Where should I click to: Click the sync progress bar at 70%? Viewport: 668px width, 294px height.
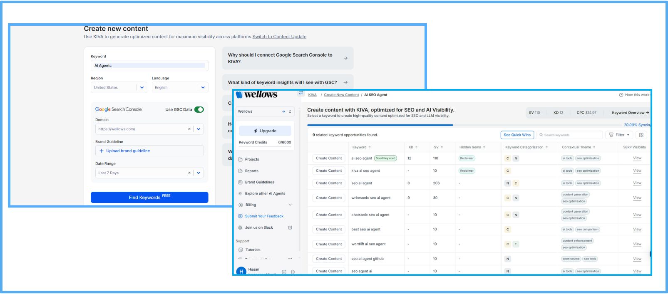click(464, 125)
